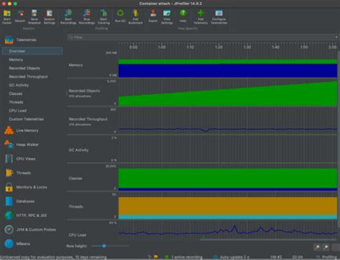Click the Memory row label in the chart
This screenshot has height=260, width=340.
click(x=75, y=65)
